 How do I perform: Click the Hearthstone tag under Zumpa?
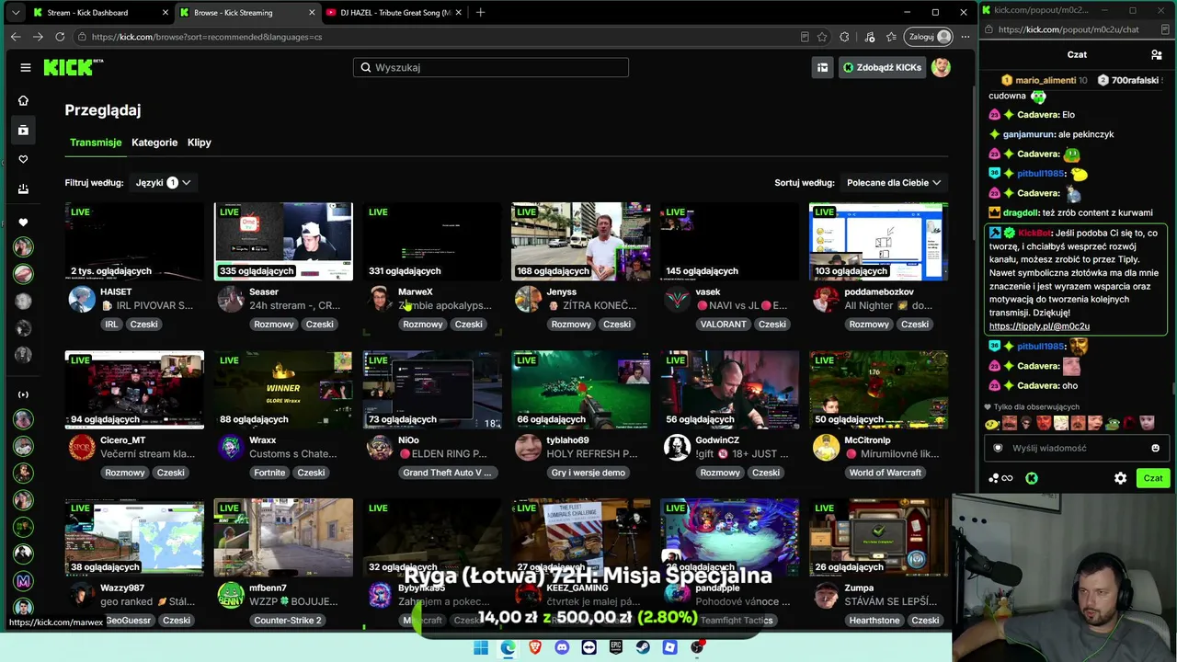coord(874,621)
